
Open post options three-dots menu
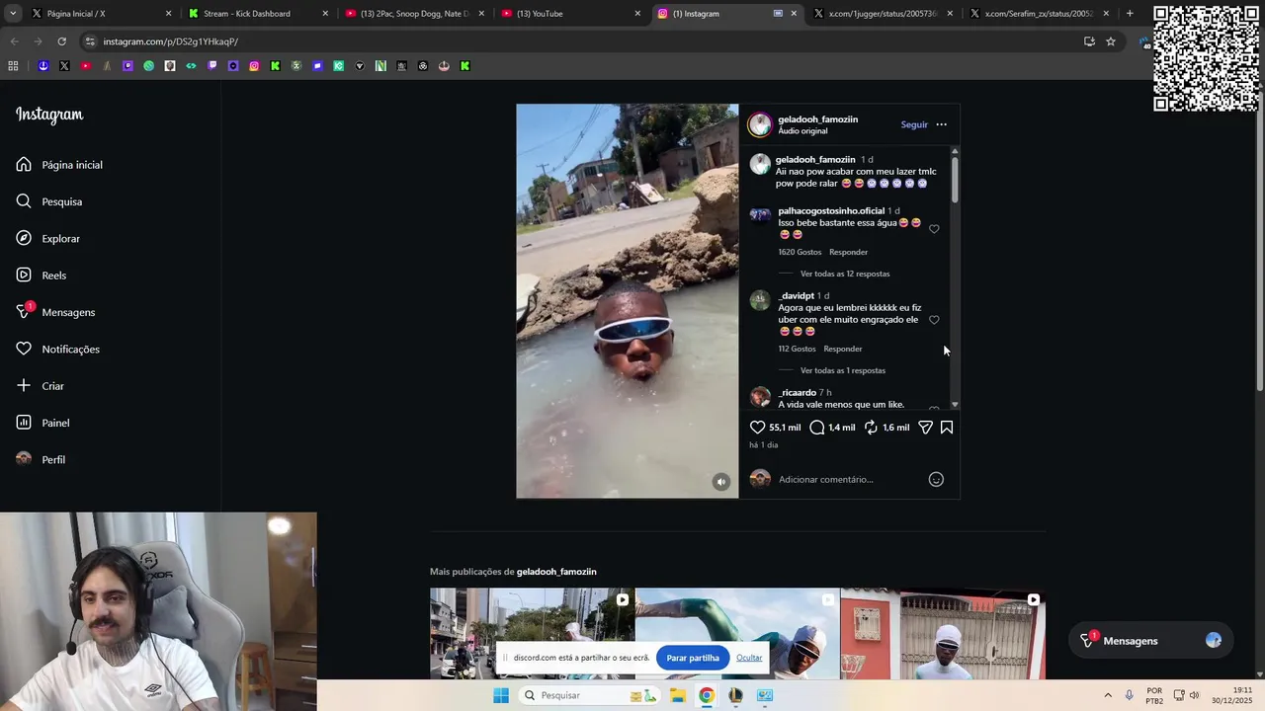pos(941,124)
